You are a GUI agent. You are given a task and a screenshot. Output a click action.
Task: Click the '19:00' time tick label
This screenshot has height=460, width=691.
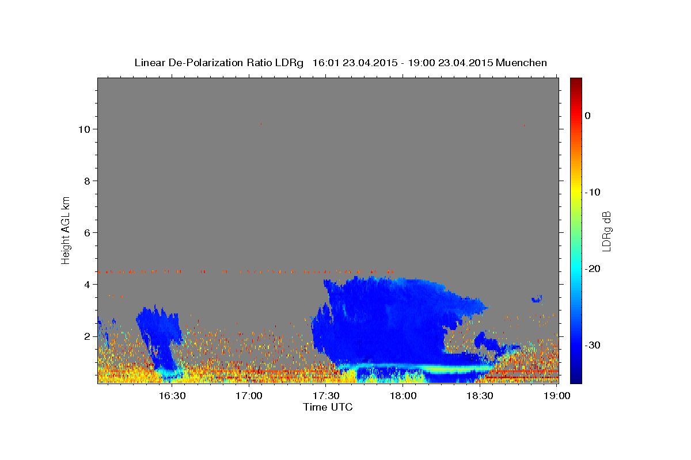point(556,396)
